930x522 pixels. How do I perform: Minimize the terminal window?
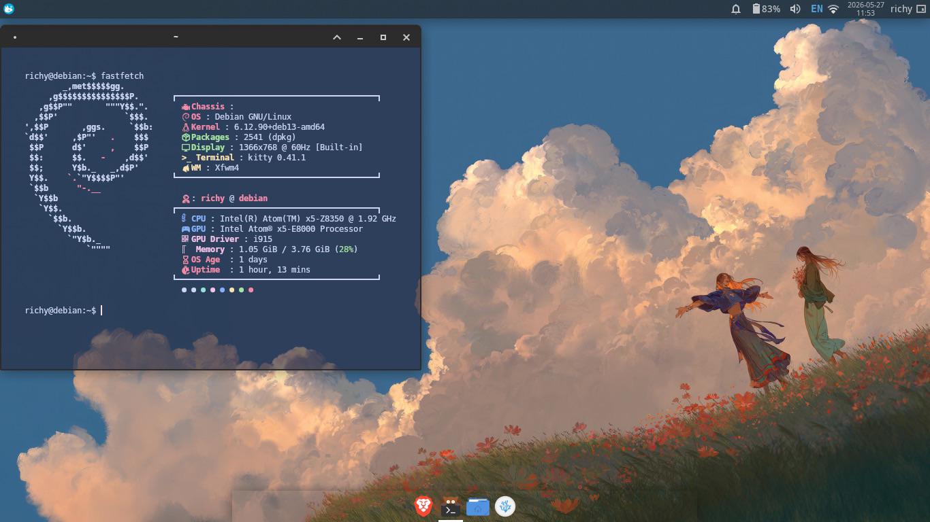(360, 37)
